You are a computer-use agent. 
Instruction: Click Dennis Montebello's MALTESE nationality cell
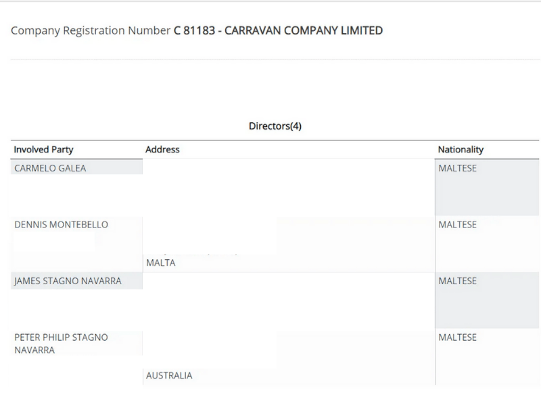click(x=458, y=225)
